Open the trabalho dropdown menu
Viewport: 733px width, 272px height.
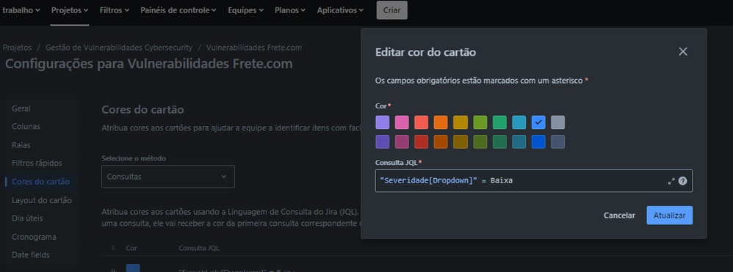click(21, 10)
